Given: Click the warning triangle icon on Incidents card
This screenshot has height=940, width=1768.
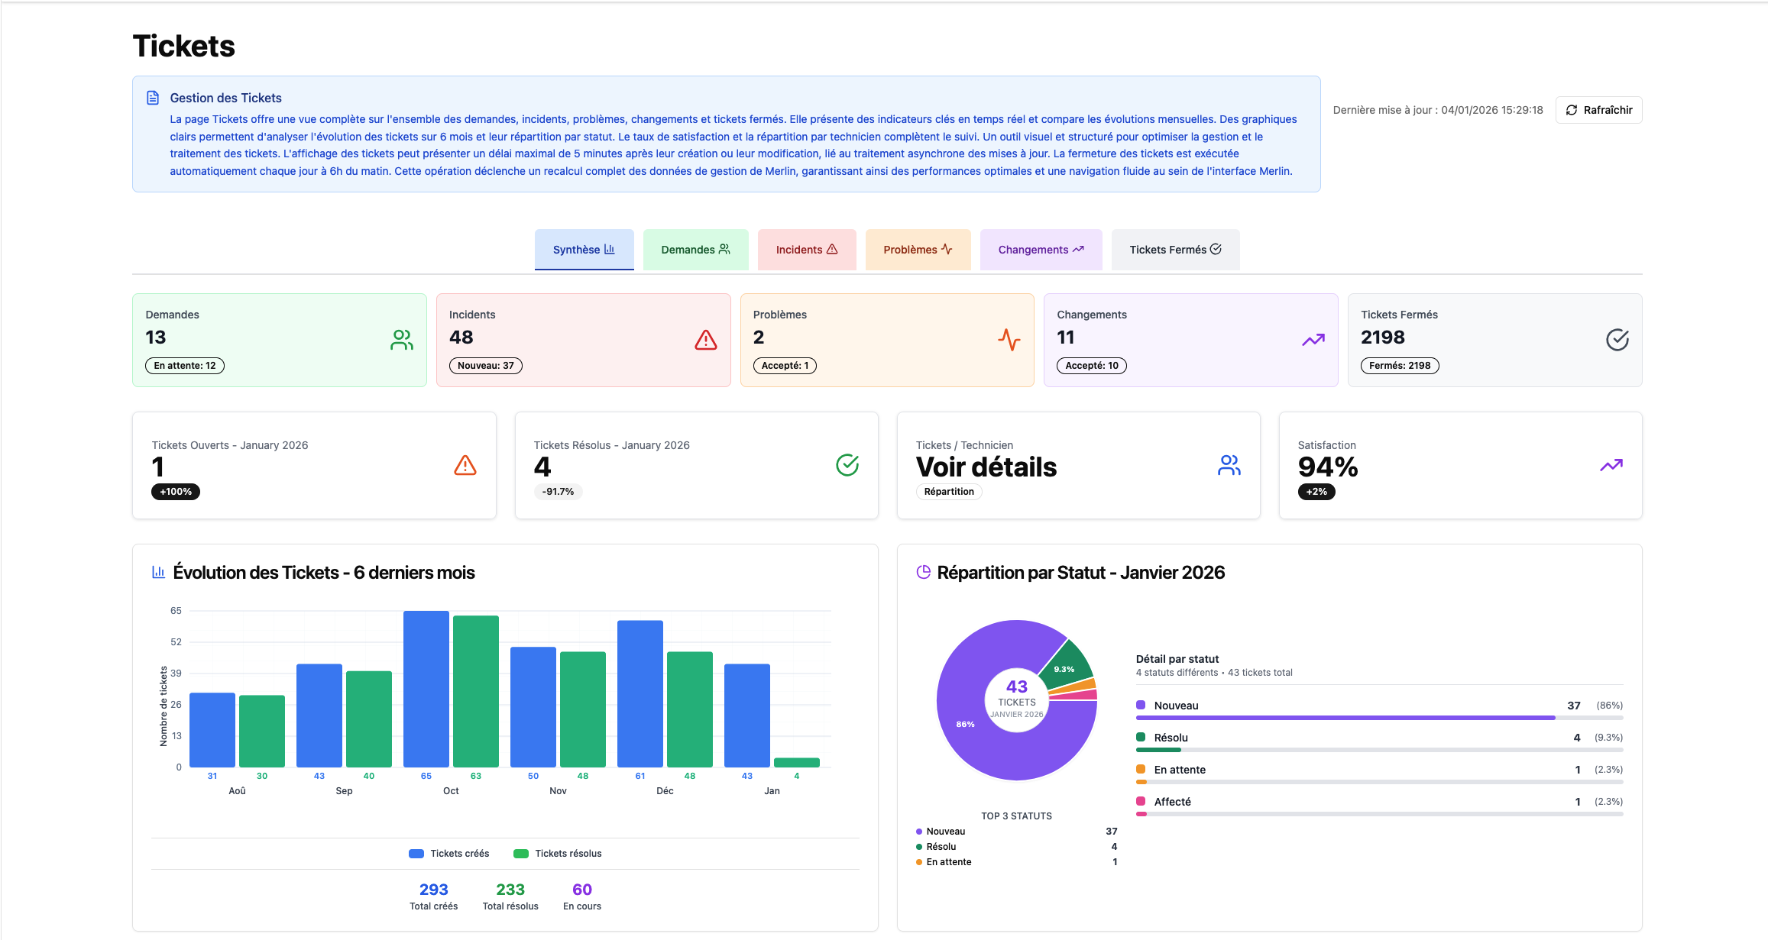Looking at the screenshot, I should [x=705, y=340].
